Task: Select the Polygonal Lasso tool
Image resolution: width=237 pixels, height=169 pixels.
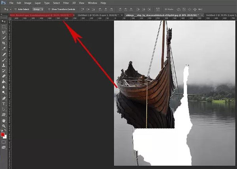Action: coord(4,32)
